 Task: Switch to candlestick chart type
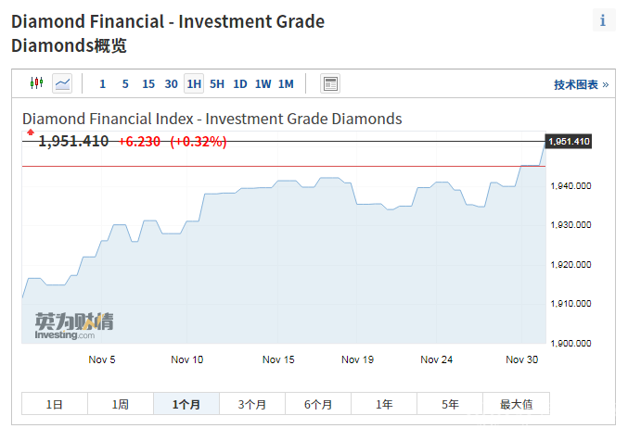[36, 83]
